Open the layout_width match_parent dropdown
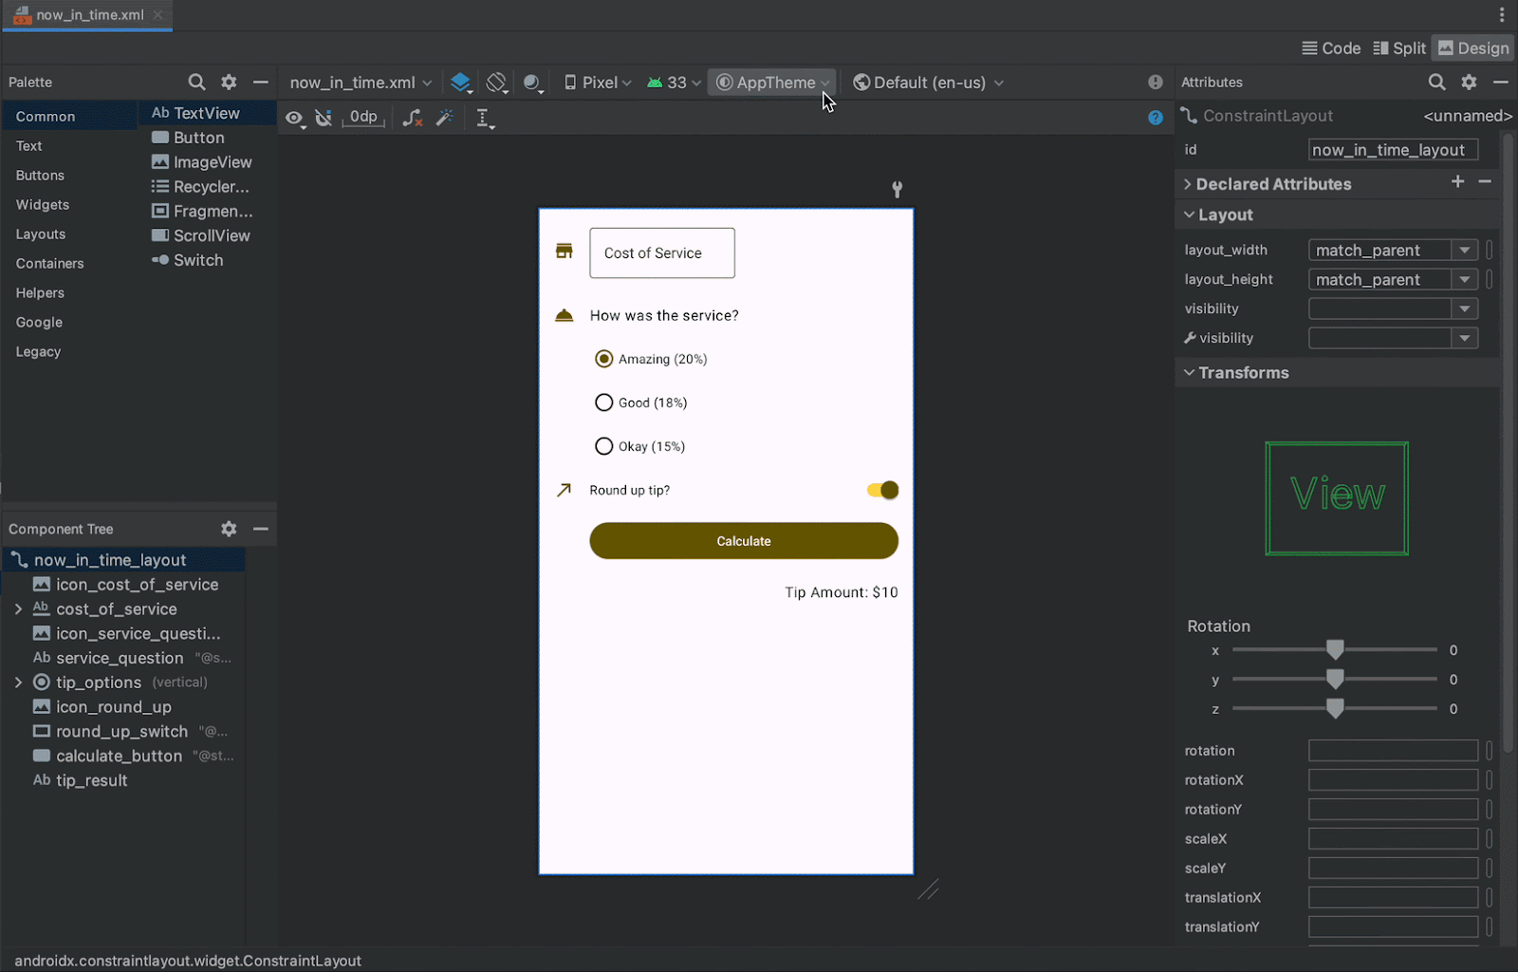The height and width of the screenshot is (972, 1518). (1464, 250)
